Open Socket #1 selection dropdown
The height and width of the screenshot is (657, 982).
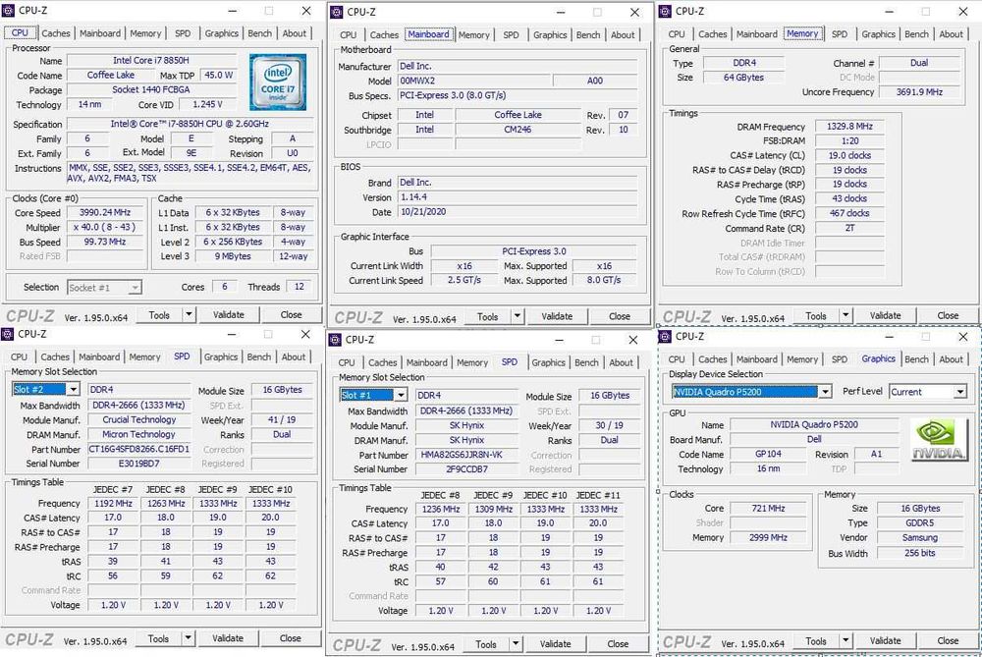[x=135, y=288]
